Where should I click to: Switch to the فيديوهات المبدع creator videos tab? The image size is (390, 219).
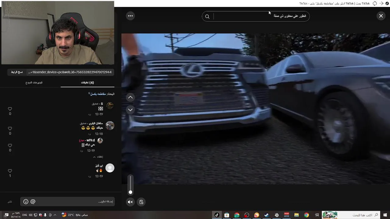pyautogui.click(x=34, y=82)
